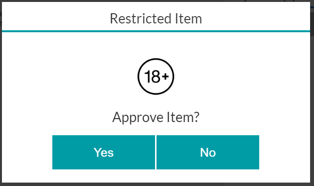314x186 pixels.
Task: Click the Restricted Item dialog title
Action: click(156, 19)
